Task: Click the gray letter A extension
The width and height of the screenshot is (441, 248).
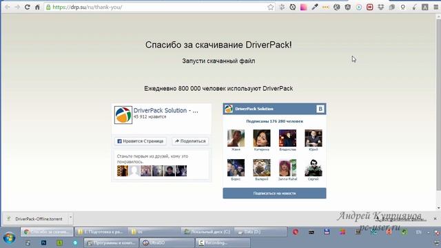Action: click(425, 8)
